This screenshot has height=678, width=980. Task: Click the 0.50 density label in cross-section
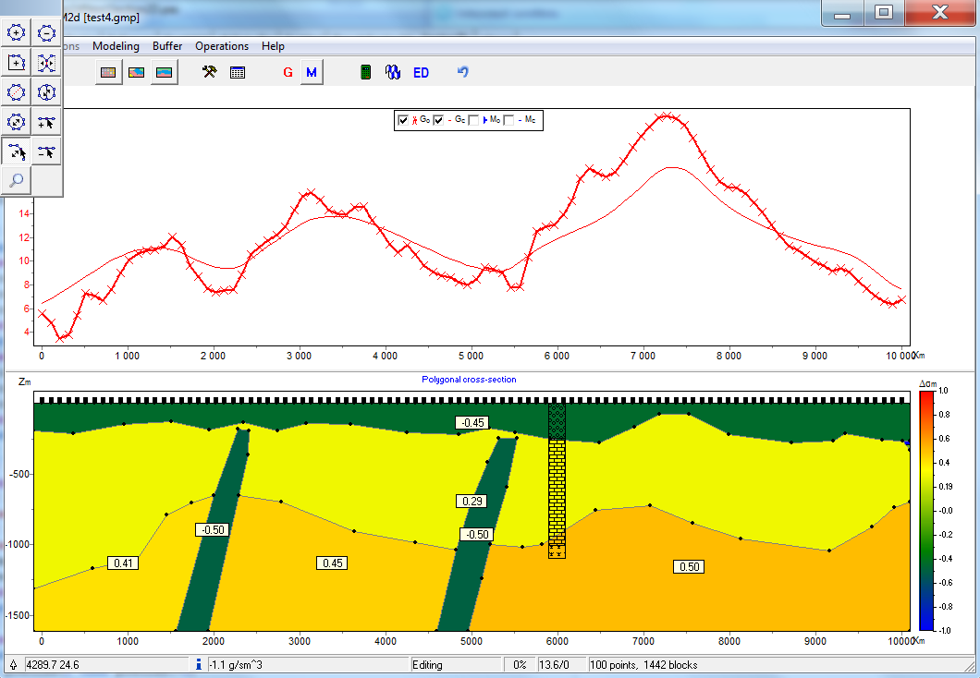tap(688, 566)
